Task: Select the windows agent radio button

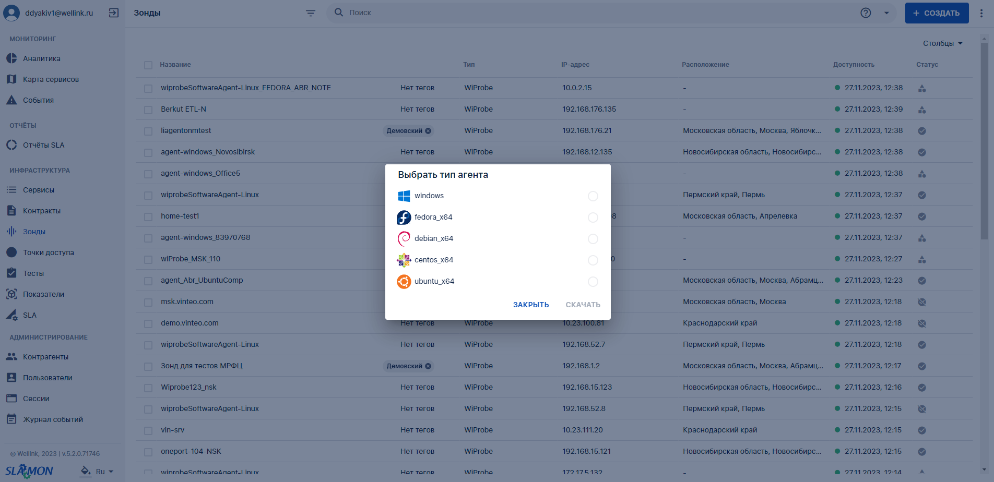Action: 593,196
